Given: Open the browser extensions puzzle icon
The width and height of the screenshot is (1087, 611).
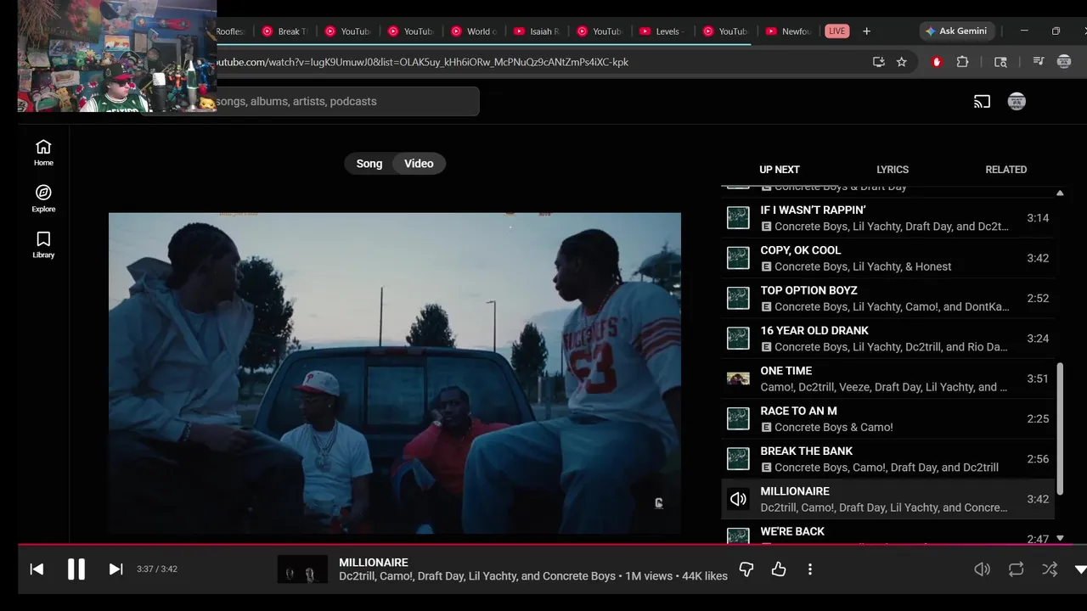Looking at the screenshot, I should [962, 62].
